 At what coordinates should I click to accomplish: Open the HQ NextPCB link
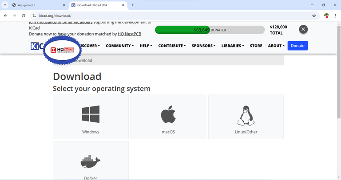129,34
